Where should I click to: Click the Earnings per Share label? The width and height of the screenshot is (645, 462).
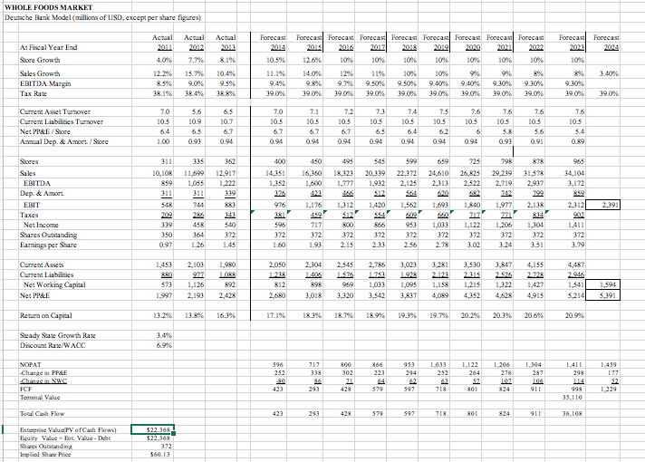coord(48,245)
